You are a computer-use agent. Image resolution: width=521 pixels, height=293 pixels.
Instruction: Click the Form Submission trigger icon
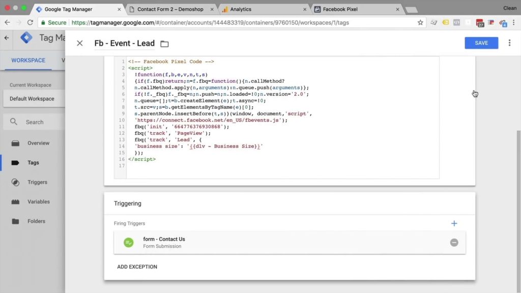click(x=129, y=243)
